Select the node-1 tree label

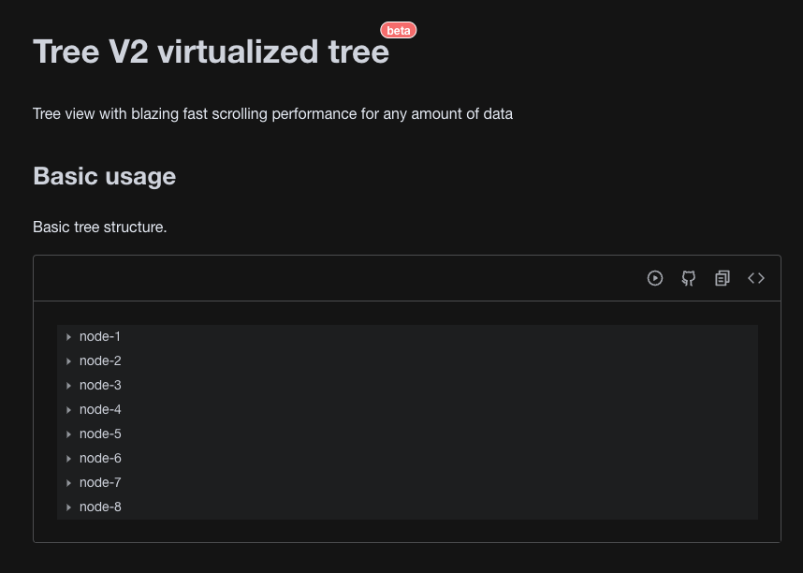[x=100, y=337]
